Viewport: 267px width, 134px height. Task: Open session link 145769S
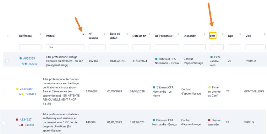30,94
